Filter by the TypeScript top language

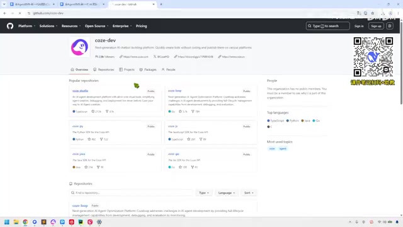(276, 120)
